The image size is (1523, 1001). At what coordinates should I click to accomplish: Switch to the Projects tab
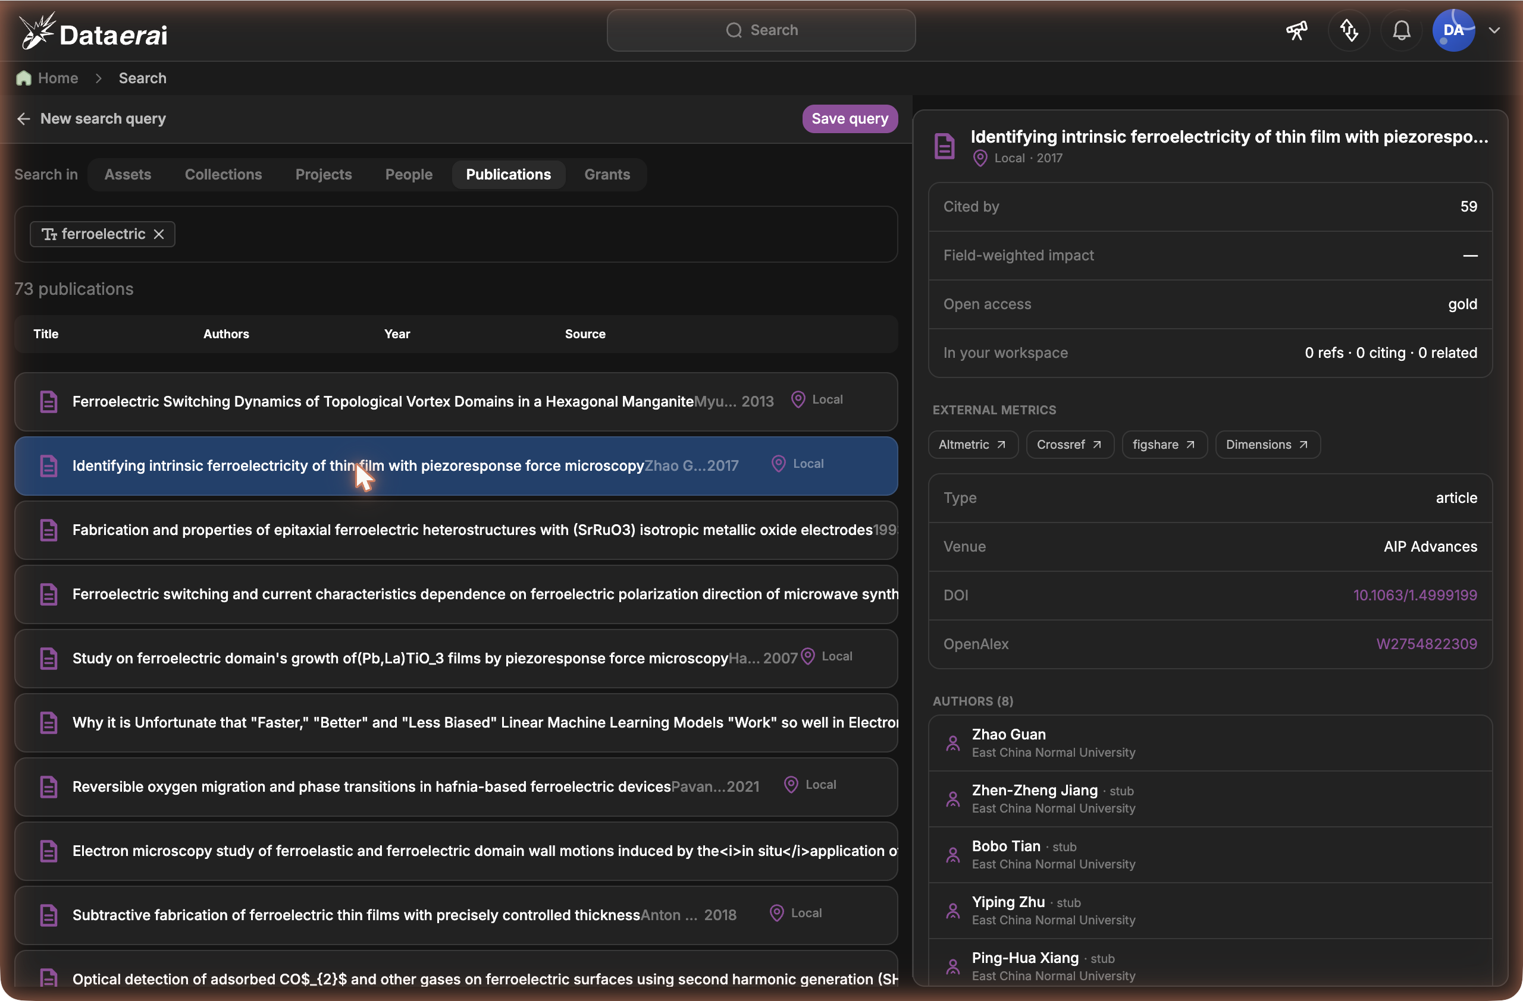323,175
